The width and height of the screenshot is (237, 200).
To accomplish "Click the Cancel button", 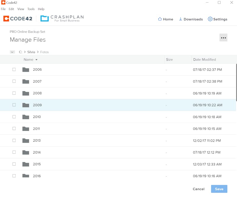I will (x=198, y=189).
